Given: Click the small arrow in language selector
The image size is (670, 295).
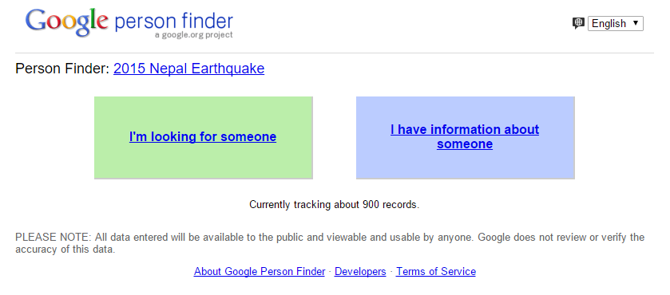Looking at the screenshot, I should (636, 23).
